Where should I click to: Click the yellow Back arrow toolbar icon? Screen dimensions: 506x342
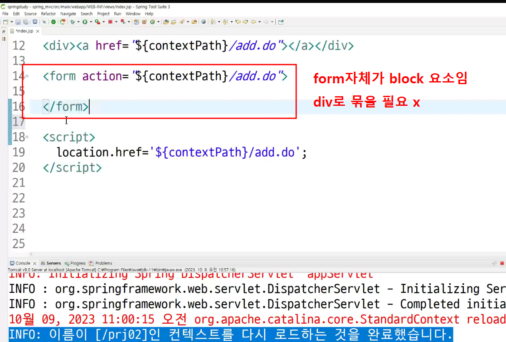tap(253, 22)
